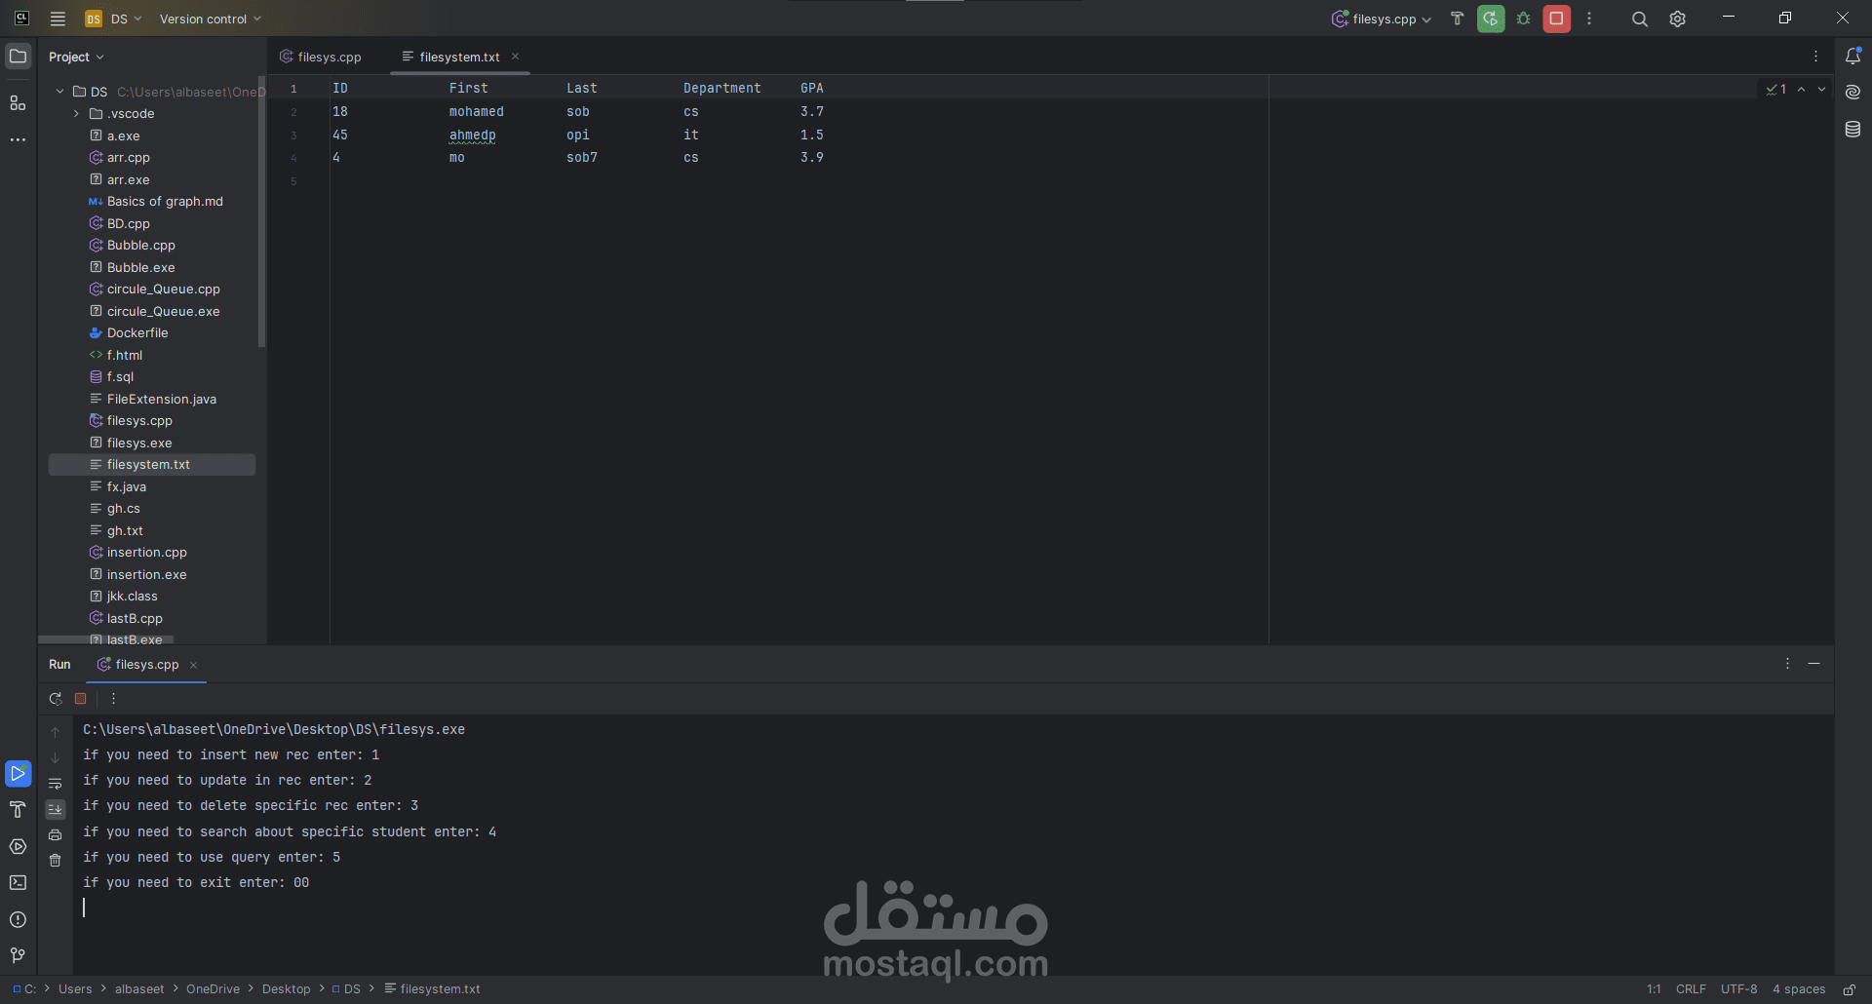Click Desktop breadcrumb in navigation bar
1872x1004 pixels.
coord(286,989)
